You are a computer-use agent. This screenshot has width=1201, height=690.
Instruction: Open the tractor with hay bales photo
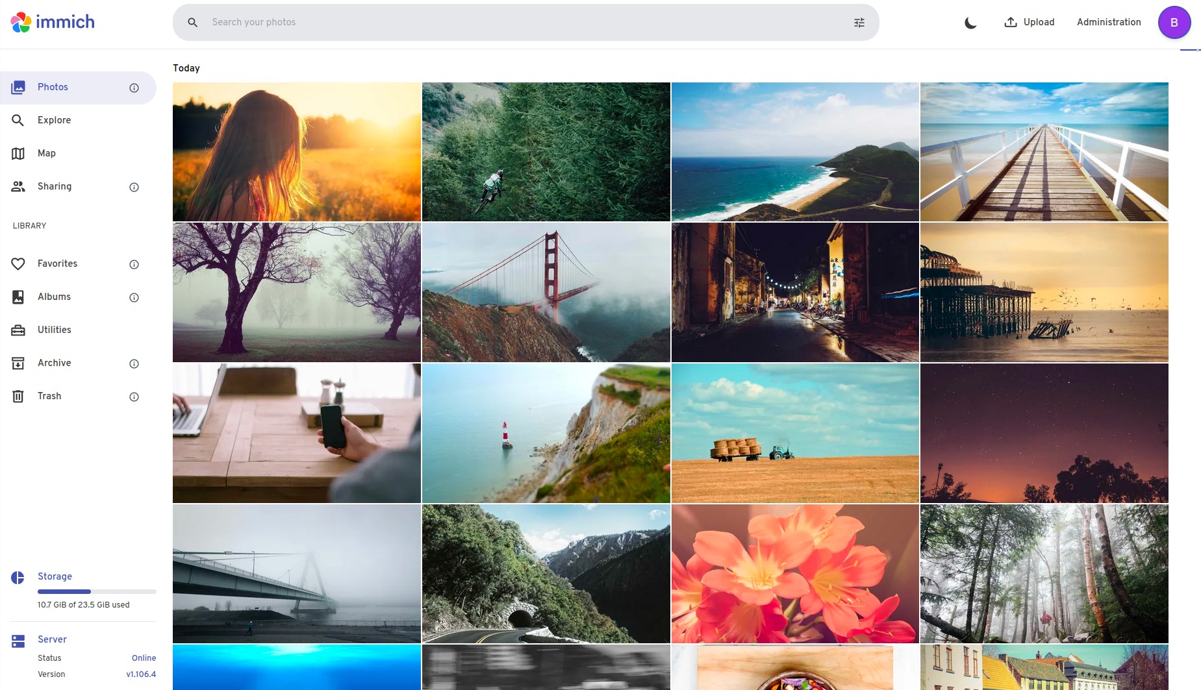(x=795, y=433)
